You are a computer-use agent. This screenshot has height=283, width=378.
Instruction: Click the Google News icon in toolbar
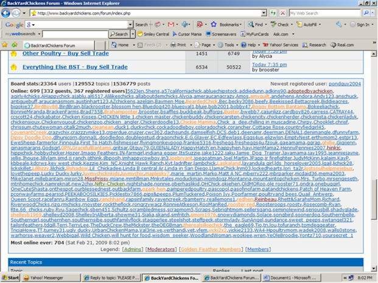click(x=158, y=24)
